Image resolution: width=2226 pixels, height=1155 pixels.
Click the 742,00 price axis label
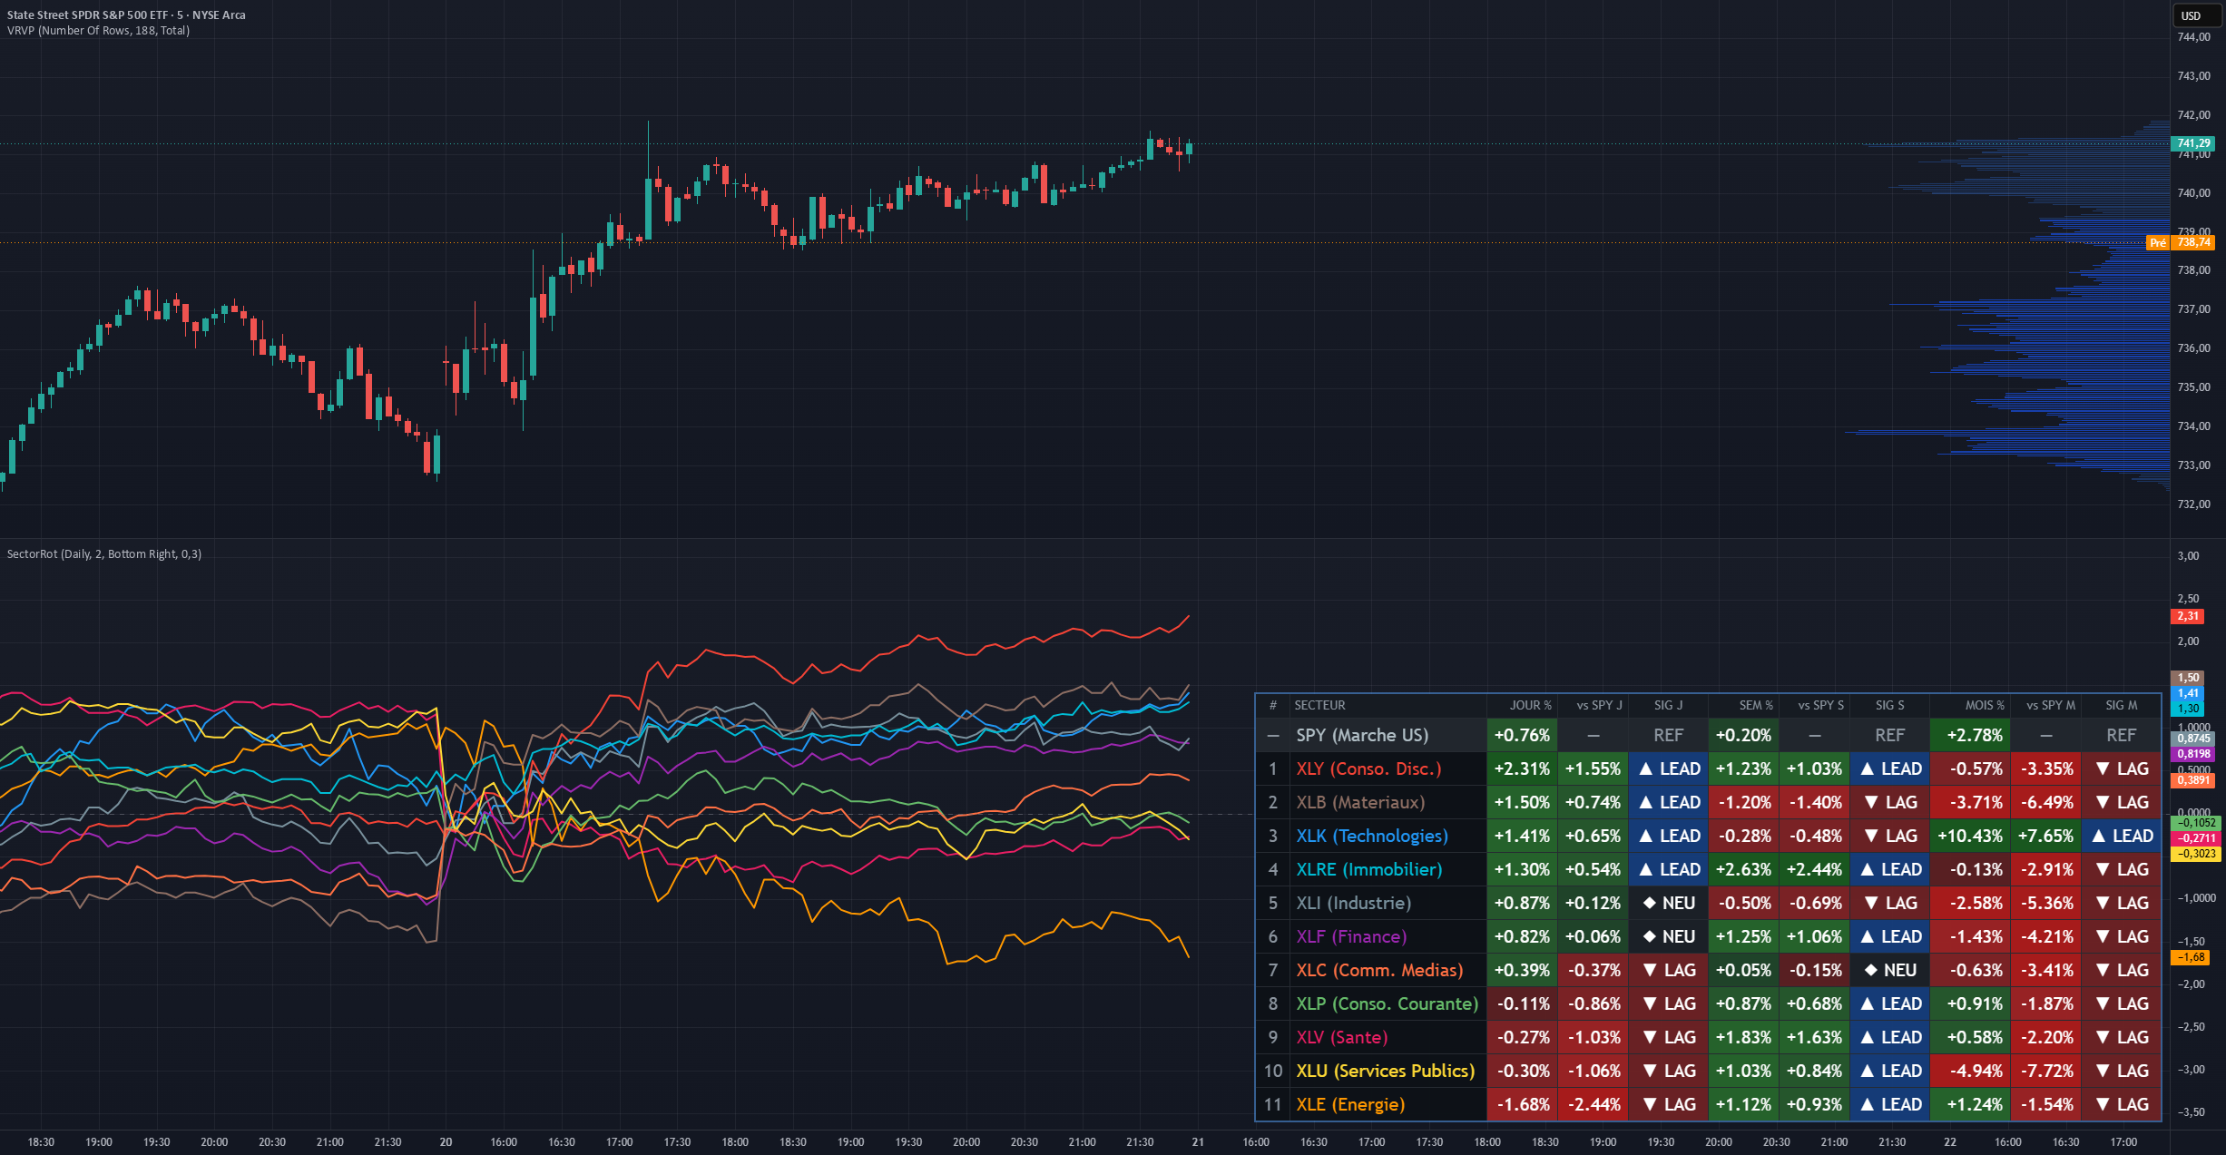pyautogui.click(x=2193, y=115)
